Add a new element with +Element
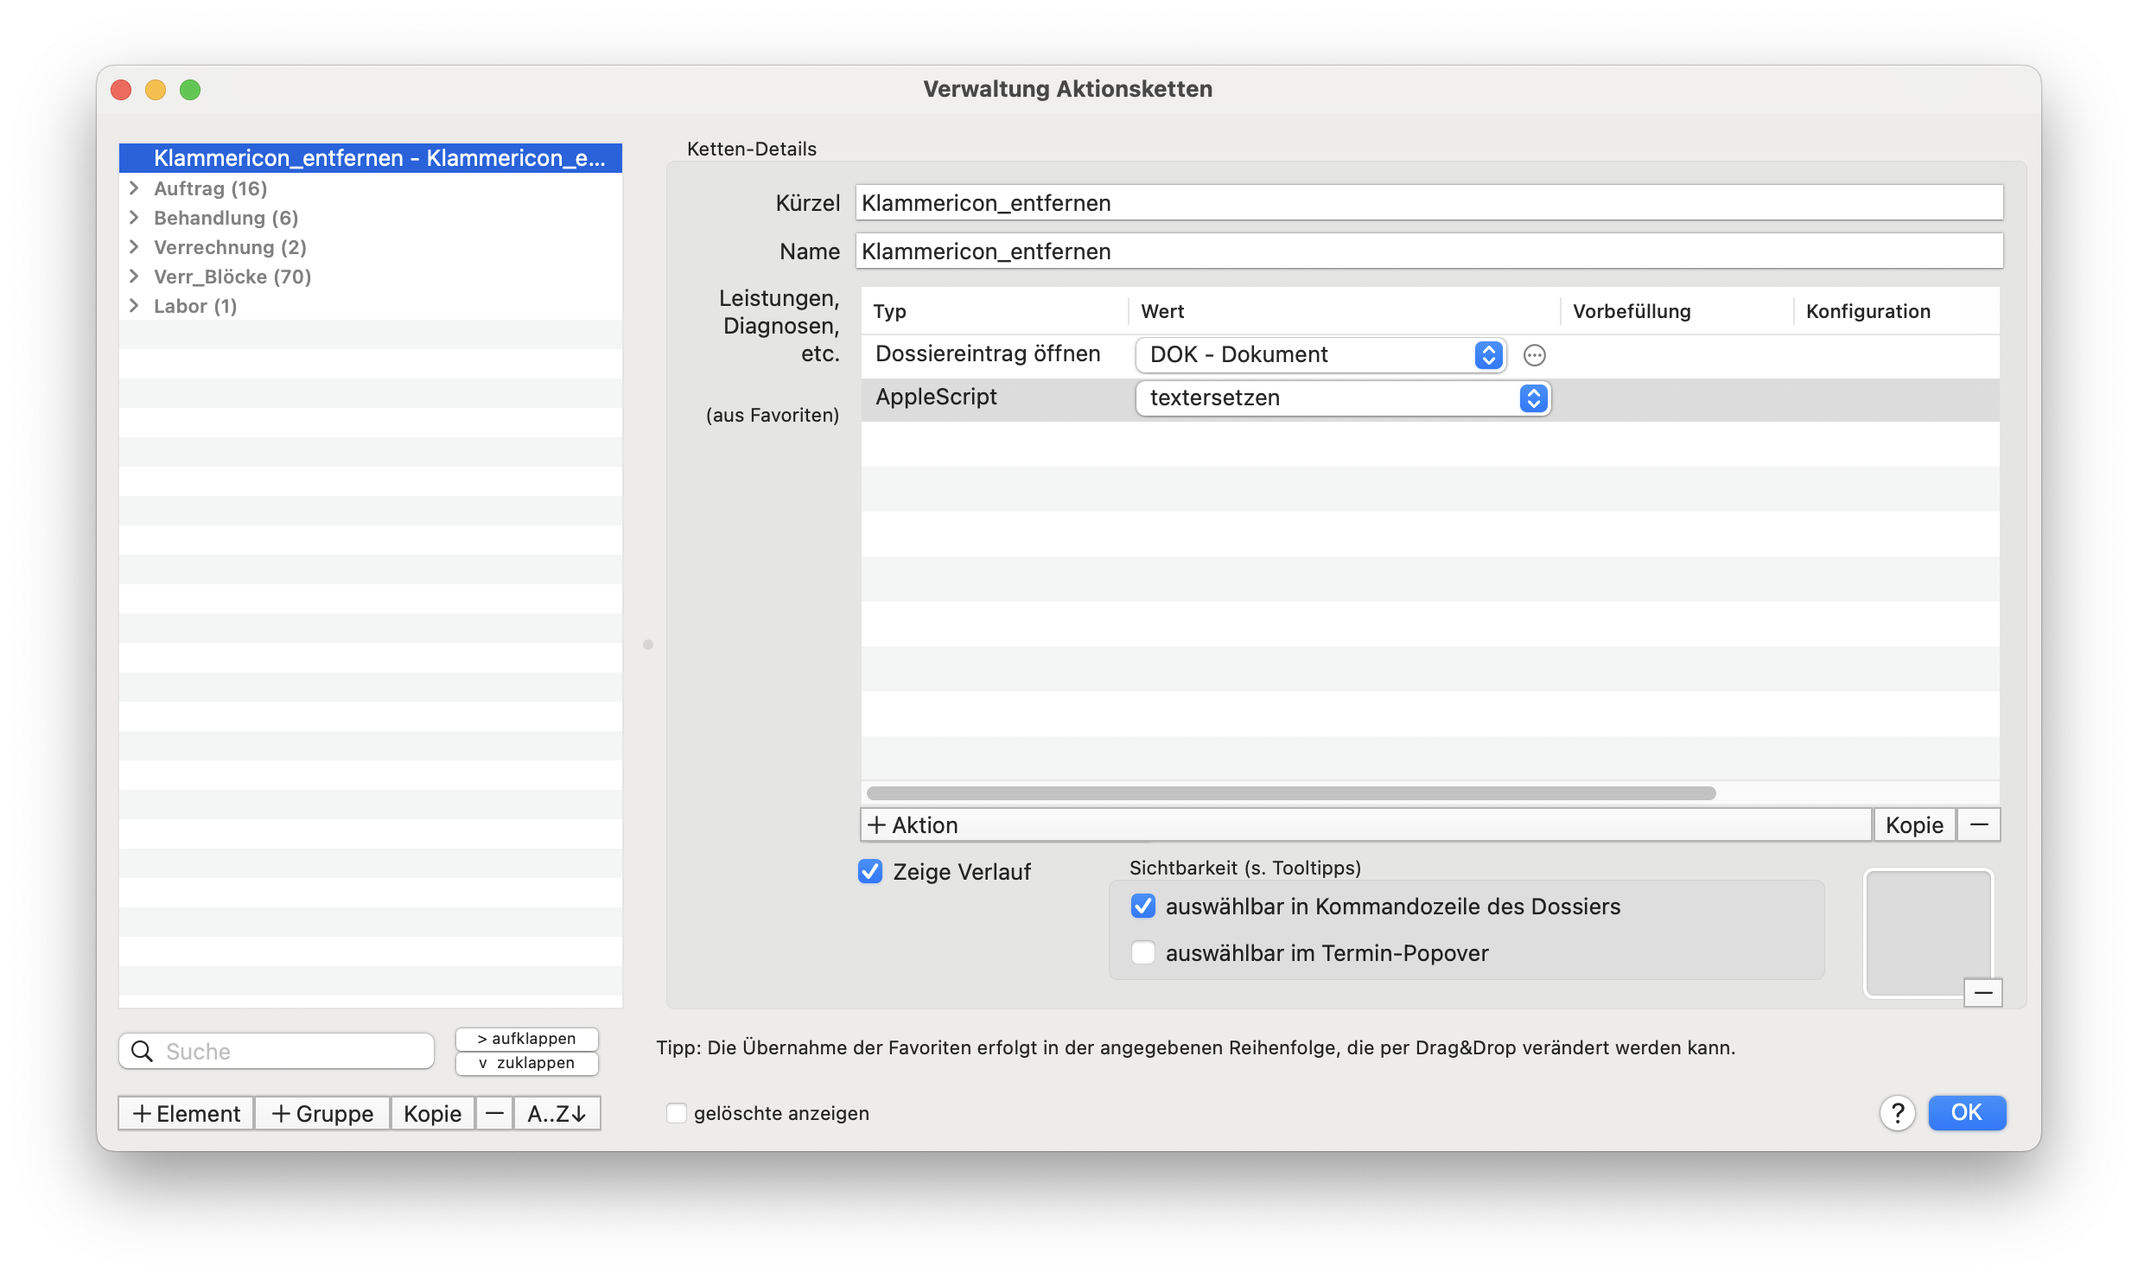 187,1113
